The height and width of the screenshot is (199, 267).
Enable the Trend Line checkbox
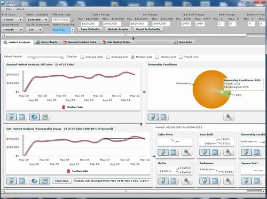click(x=180, y=57)
